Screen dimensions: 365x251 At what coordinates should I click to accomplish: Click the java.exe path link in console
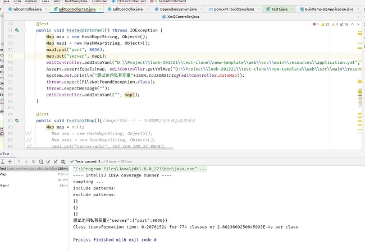coord(140,169)
